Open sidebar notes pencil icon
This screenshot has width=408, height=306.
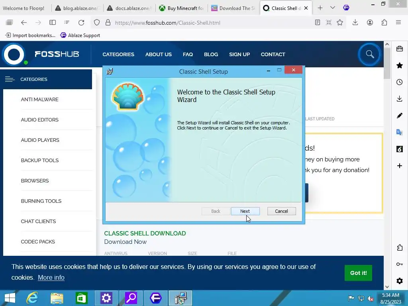400,116
